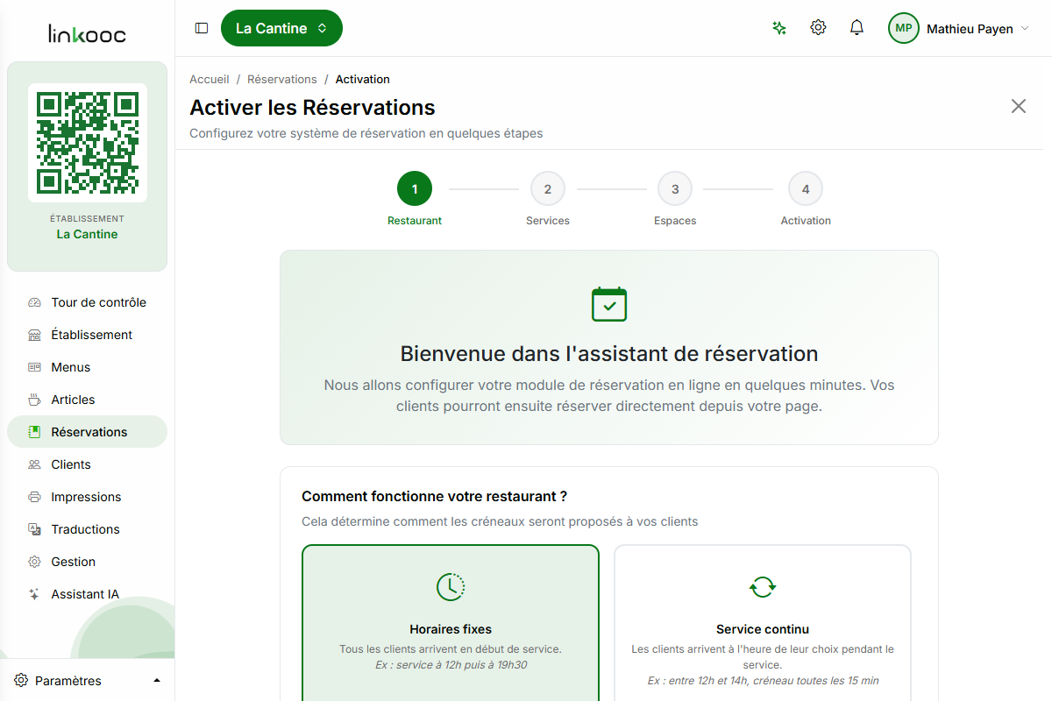1052x701 pixels.
Task: Click Comment fonctionne votre restaurant heading
Action: pyautogui.click(x=435, y=496)
